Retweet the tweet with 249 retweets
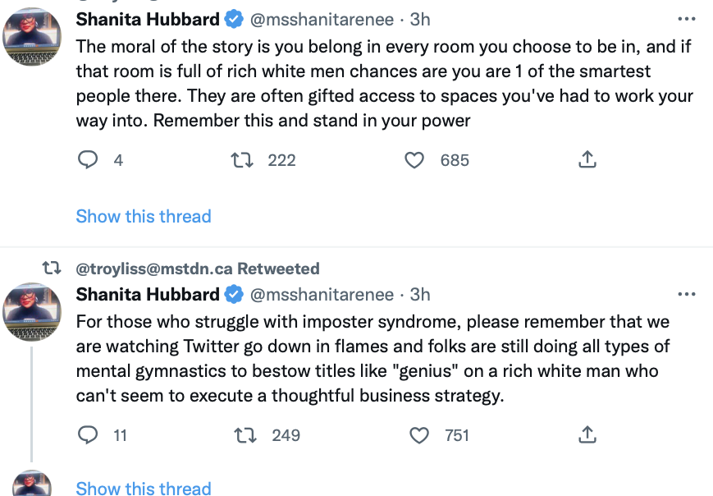 (x=245, y=435)
